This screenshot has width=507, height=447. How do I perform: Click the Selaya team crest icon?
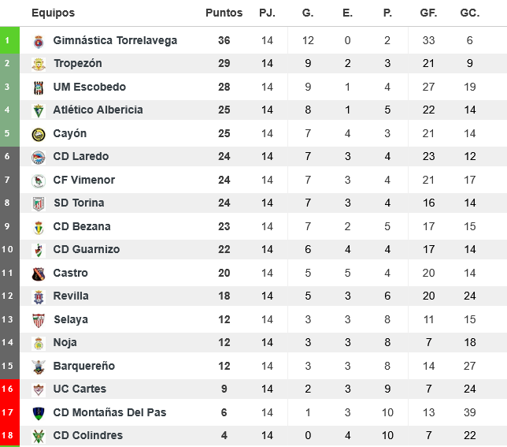tap(38, 320)
